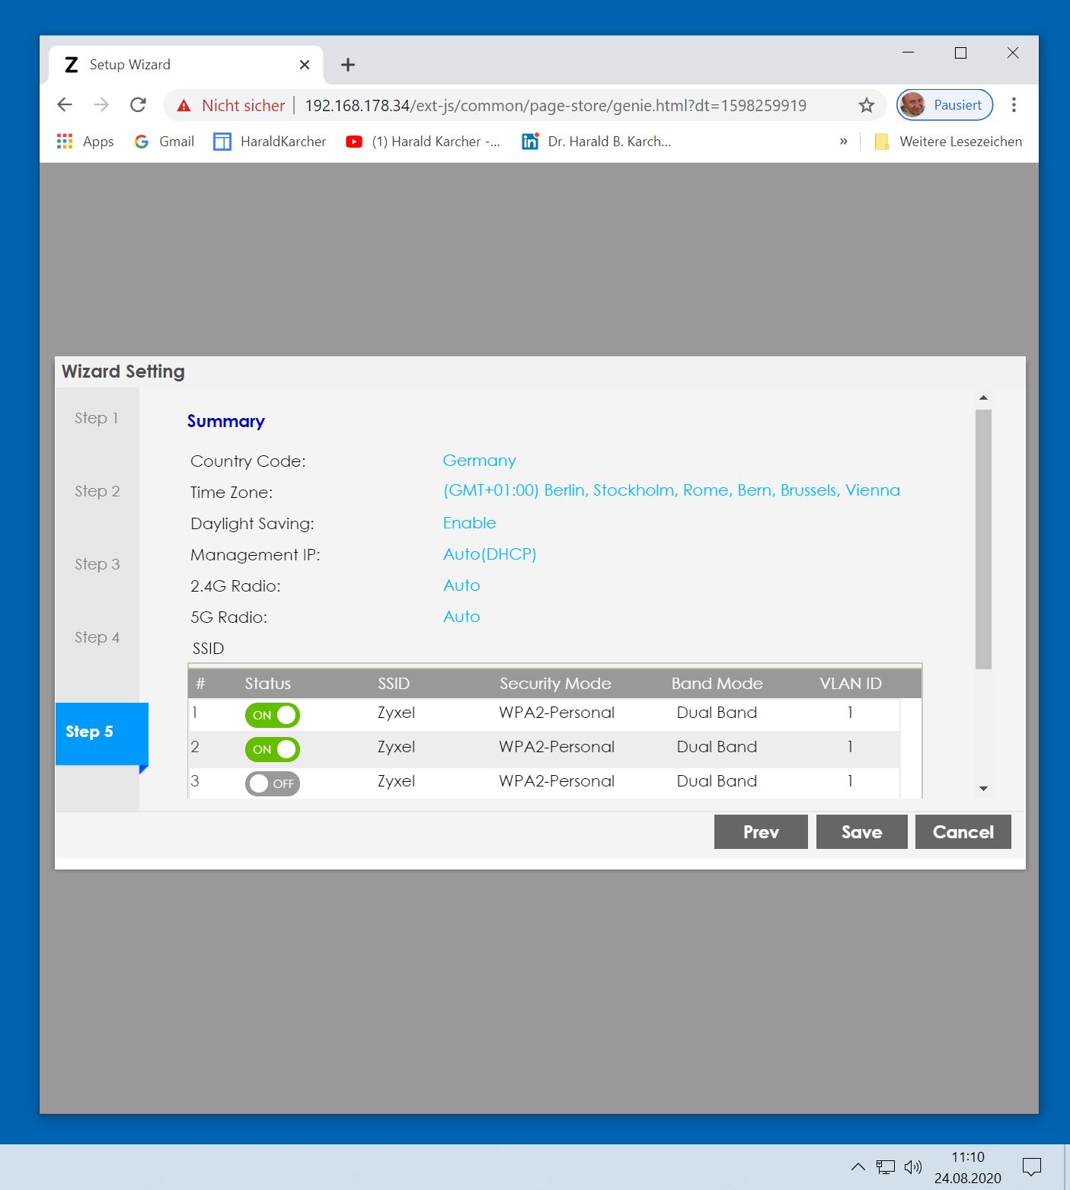Reload the Setup Wizard page

[x=138, y=105]
